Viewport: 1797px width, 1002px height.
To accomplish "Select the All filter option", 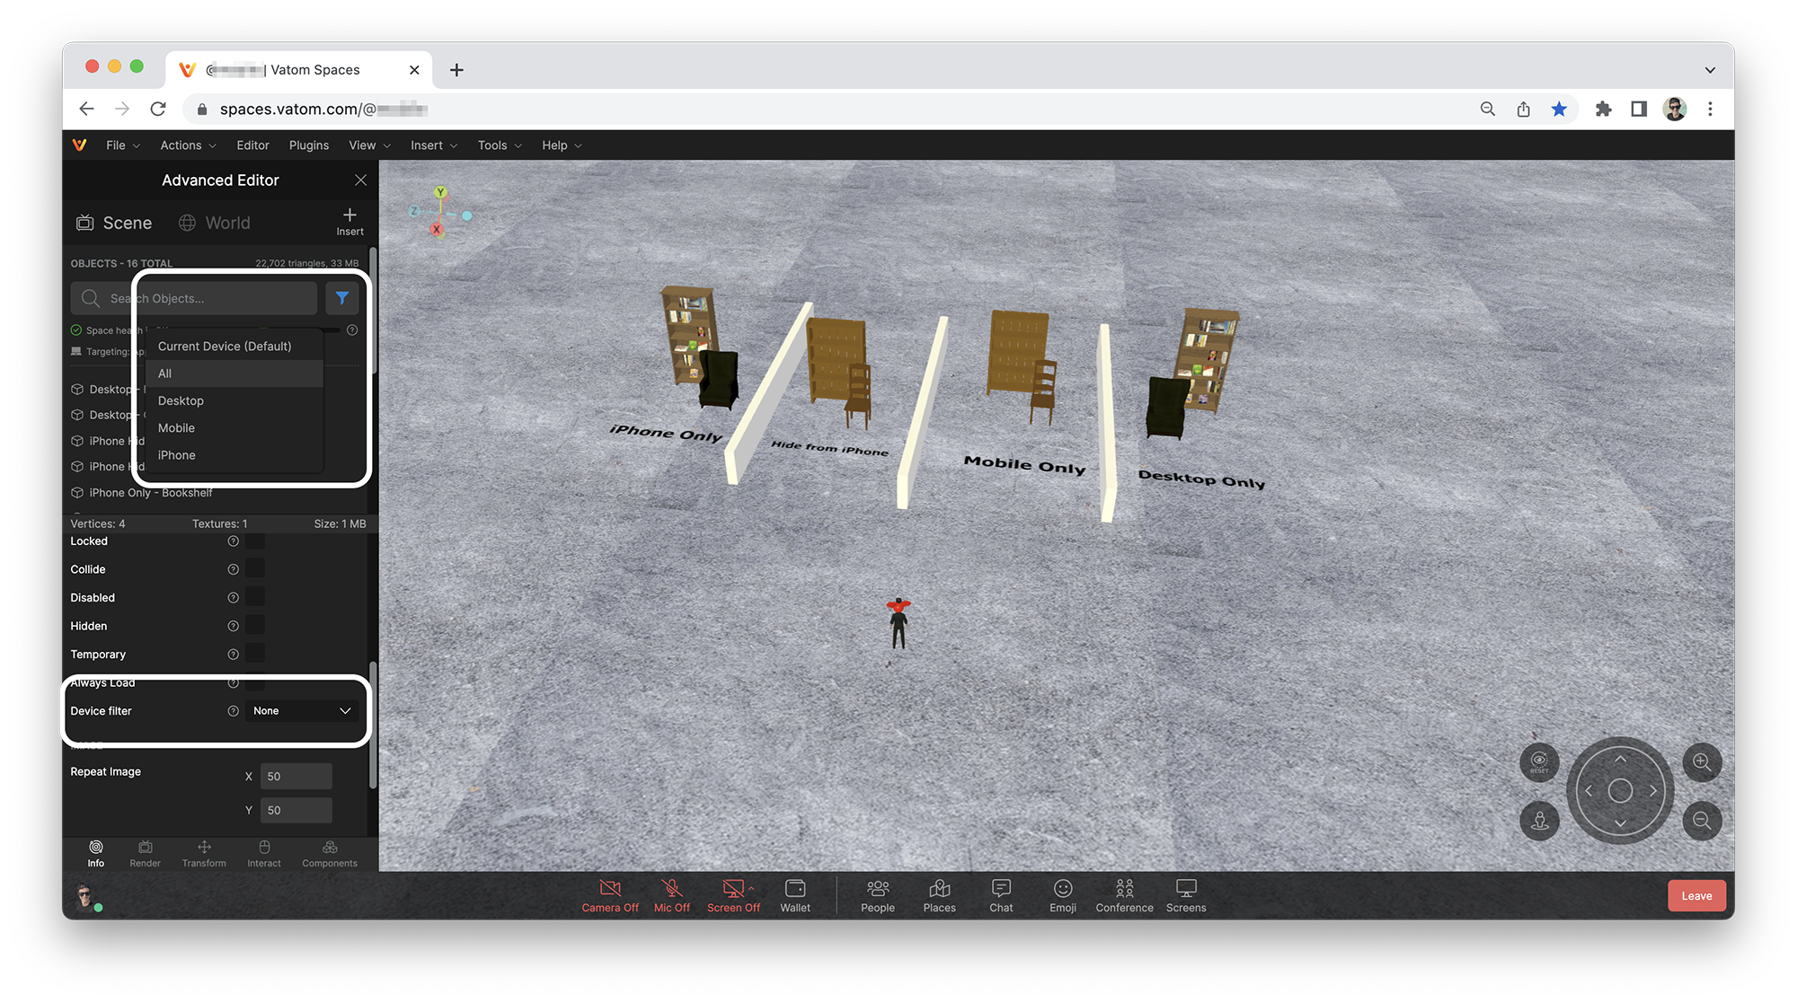I will (x=235, y=374).
